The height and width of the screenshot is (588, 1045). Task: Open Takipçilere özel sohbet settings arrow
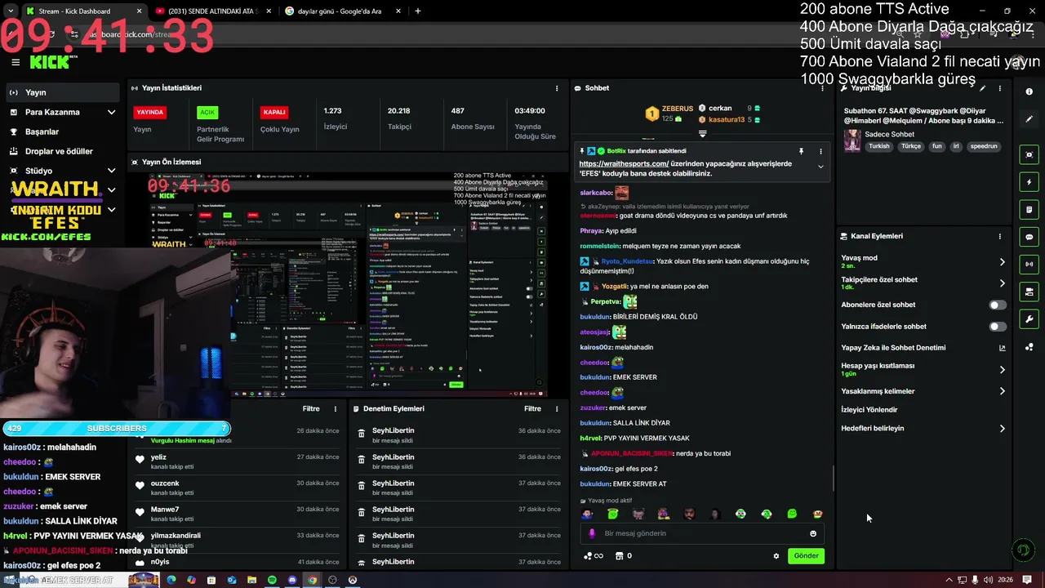pos(1003,283)
